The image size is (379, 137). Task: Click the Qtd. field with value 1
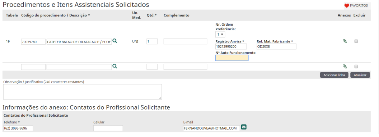click(x=152, y=41)
